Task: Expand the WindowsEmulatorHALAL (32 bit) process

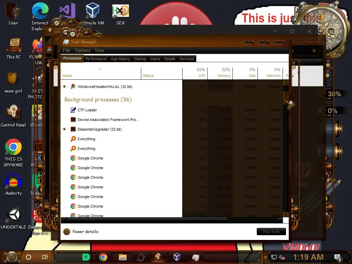Action: 64,86
